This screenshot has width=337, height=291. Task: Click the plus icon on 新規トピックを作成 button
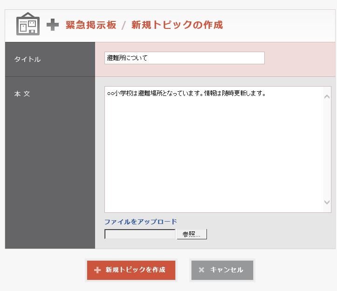97,270
